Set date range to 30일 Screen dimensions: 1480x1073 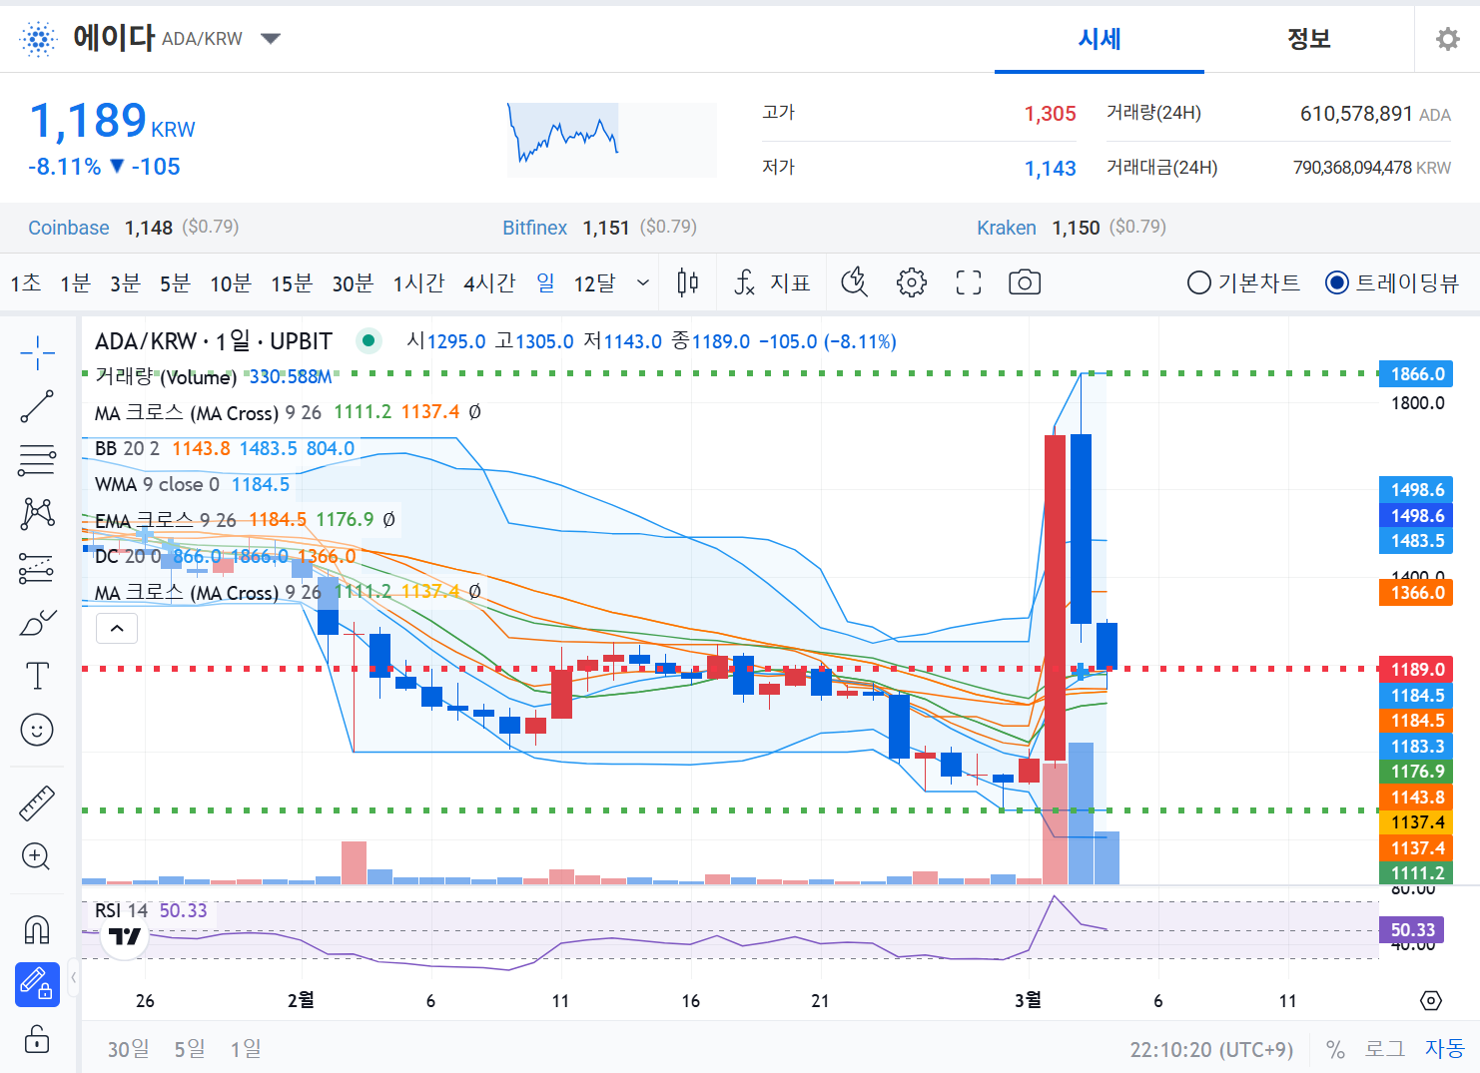pyautogui.click(x=129, y=1049)
